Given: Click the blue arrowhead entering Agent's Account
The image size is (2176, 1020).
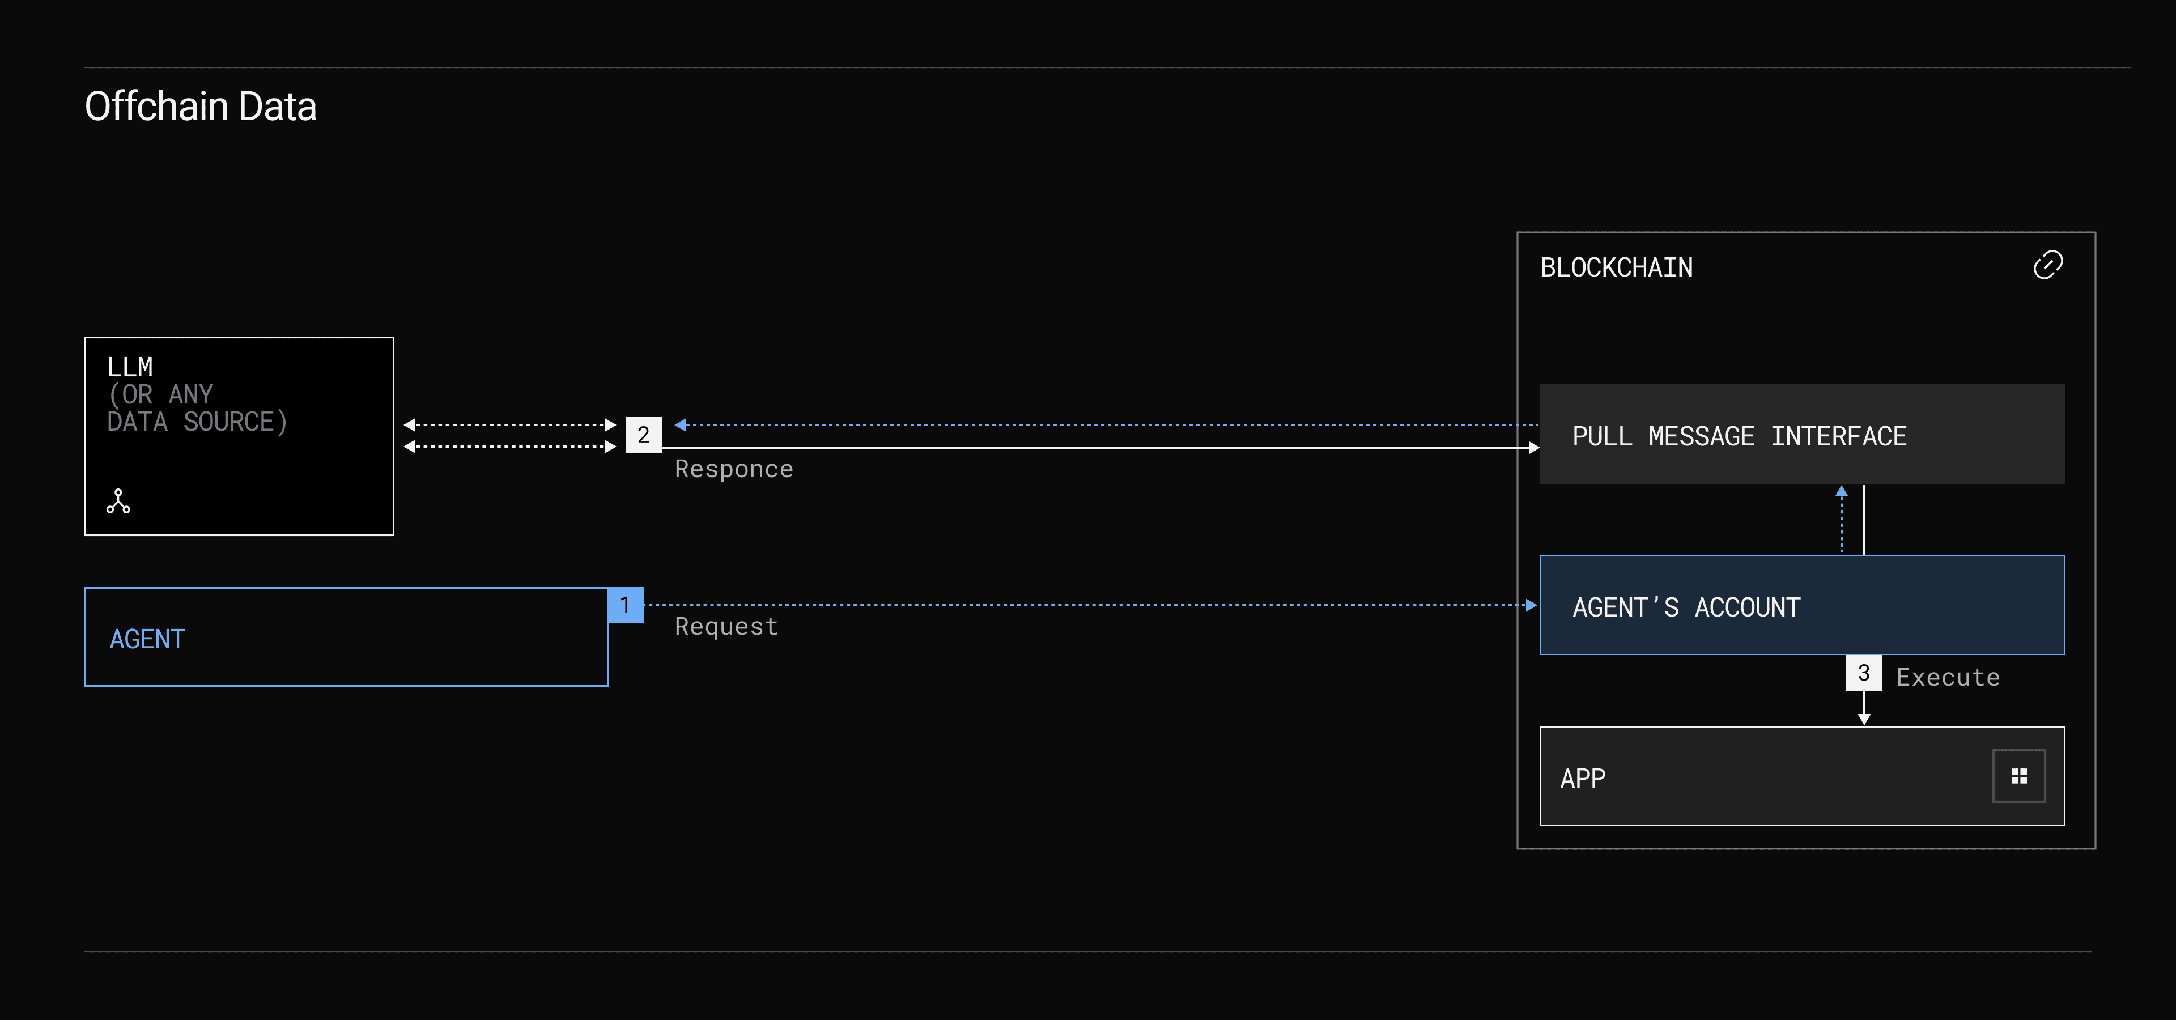Looking at the screenshot, I should tap(1531, 605).
